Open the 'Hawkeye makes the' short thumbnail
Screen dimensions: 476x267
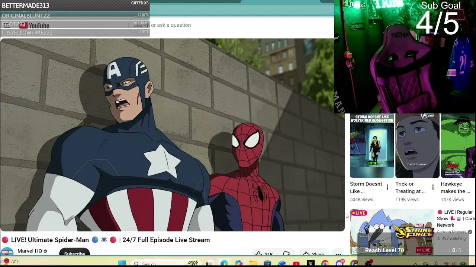(458, 146)
